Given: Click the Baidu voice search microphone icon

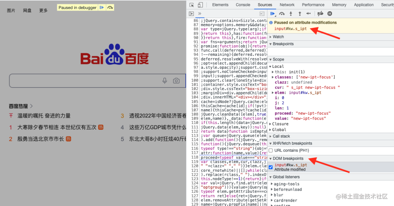Looking at the screenshot, I should coord(165,81).
